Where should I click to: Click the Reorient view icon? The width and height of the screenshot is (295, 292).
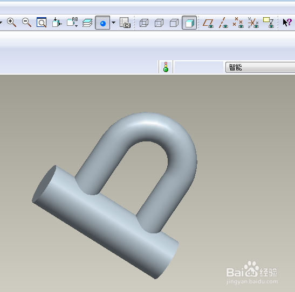[57, 23]
